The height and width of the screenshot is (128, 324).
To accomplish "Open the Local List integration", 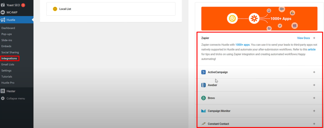I will point(111,9).
